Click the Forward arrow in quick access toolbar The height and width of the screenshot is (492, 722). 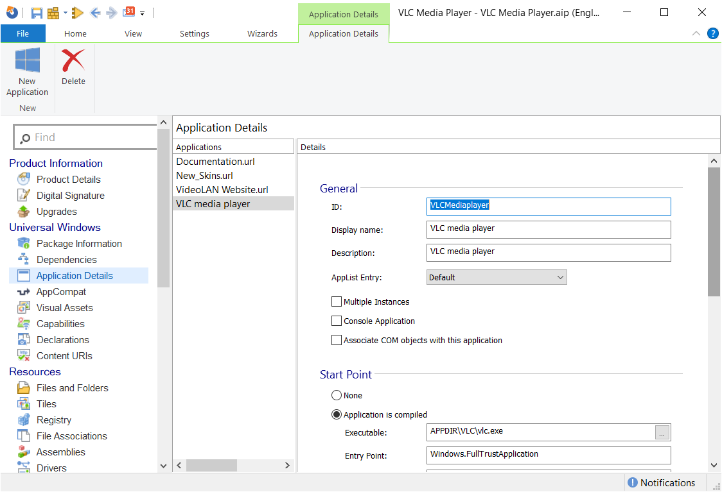[x=111, y=13]
